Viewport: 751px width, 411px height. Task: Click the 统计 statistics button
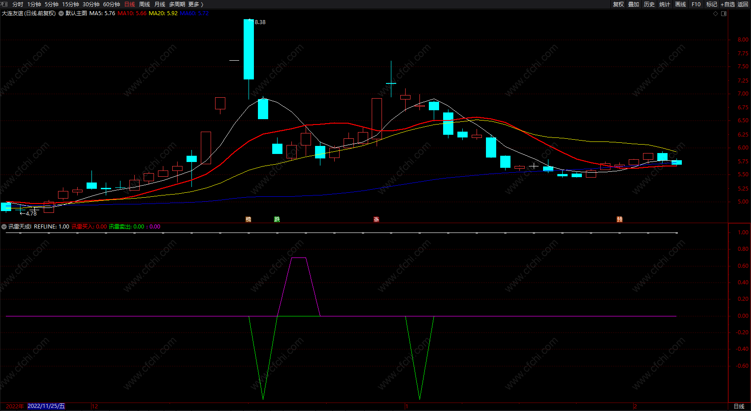pyautogui.click(x=665, y=4)
